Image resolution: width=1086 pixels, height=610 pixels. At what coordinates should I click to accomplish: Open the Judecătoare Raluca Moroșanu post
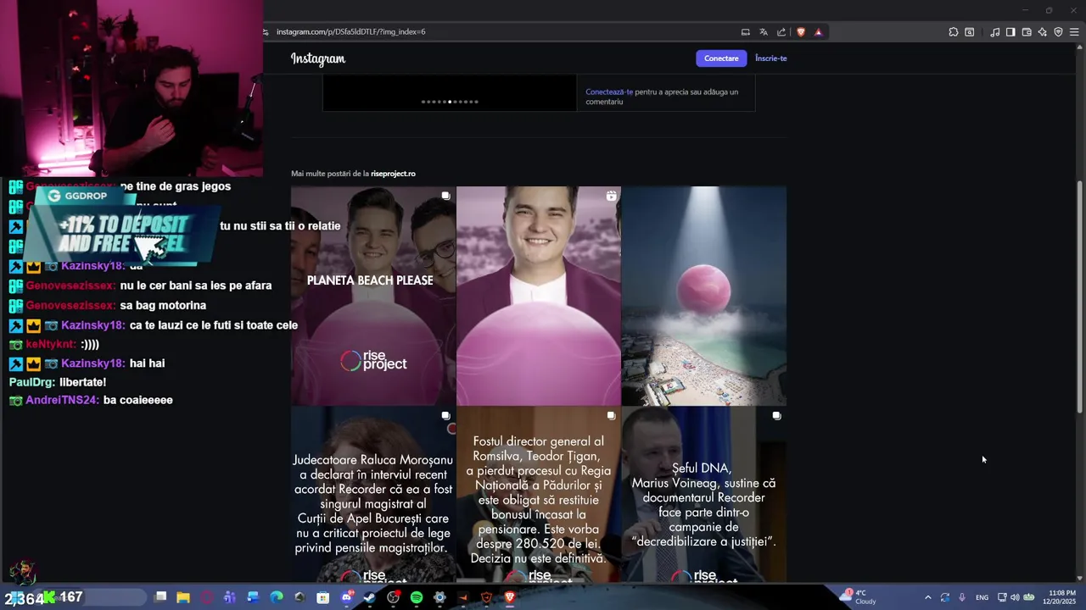click(373, 495)
